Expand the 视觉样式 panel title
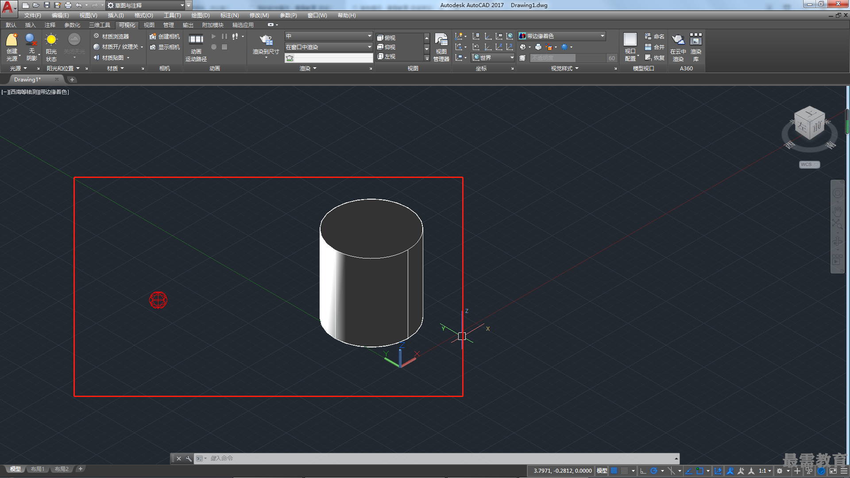 tap(565, 68)
